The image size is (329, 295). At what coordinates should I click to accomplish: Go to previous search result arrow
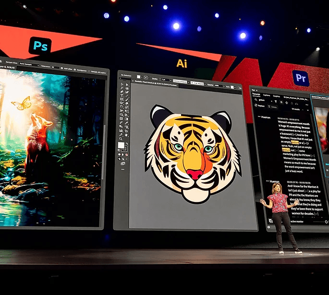coord(303,110)
